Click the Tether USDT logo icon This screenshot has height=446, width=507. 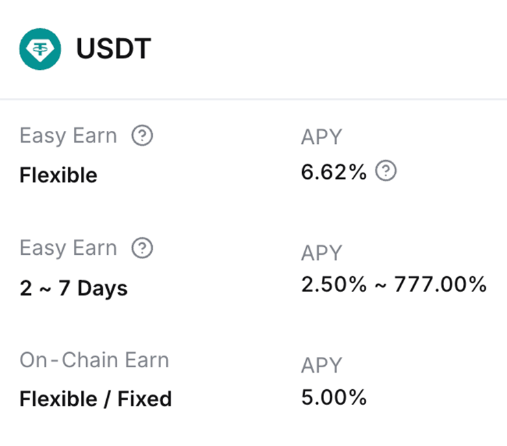click(x=40, y=49)
